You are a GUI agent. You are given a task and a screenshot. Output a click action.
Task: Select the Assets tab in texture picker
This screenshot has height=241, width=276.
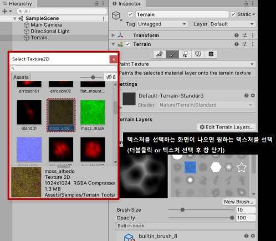pyautogui.click(x=21, y=77)
